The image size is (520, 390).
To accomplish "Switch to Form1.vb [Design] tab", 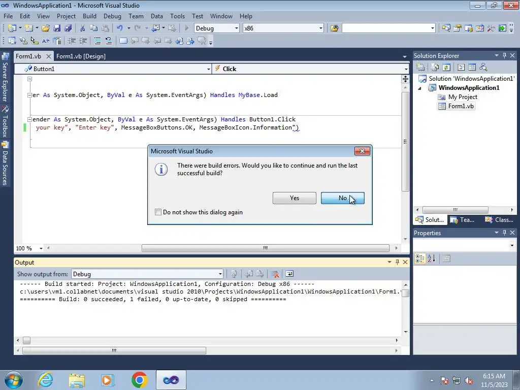I will point(81,56).
